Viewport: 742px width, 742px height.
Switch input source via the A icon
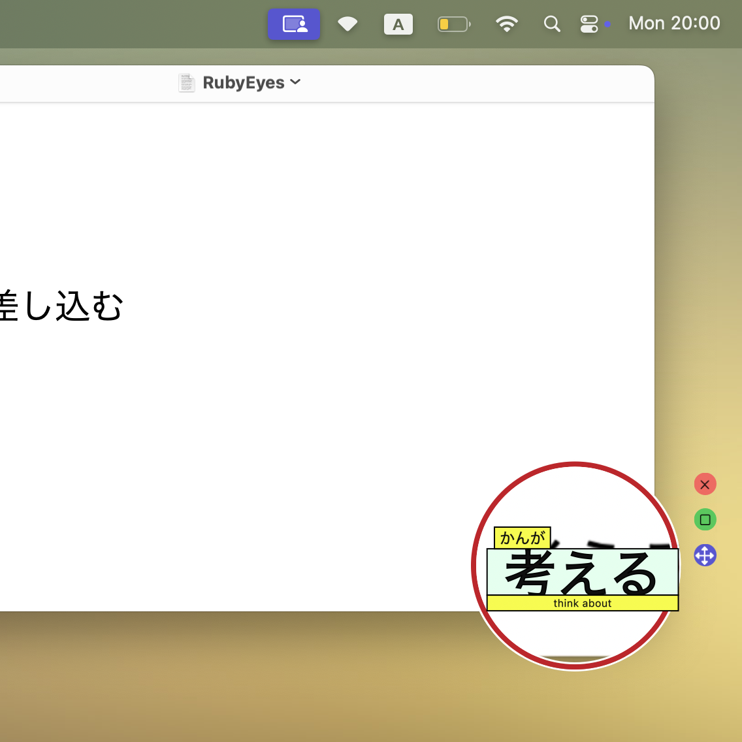pos(398,25)
